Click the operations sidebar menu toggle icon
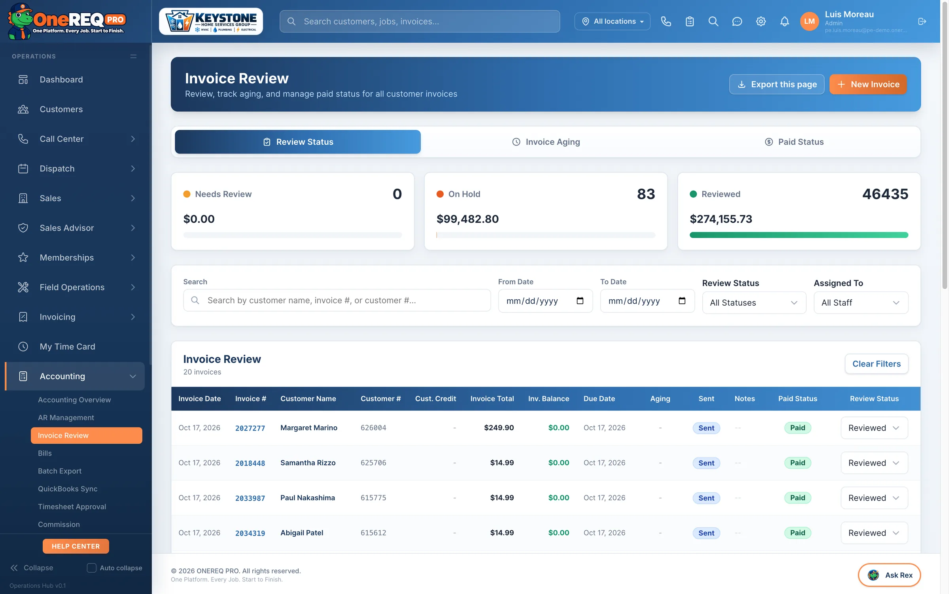 133,56
